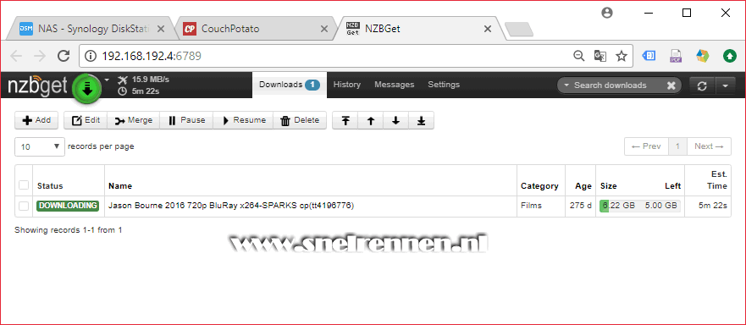Open speed limit dropdown arrow next to logo

[x=107, y=80]
